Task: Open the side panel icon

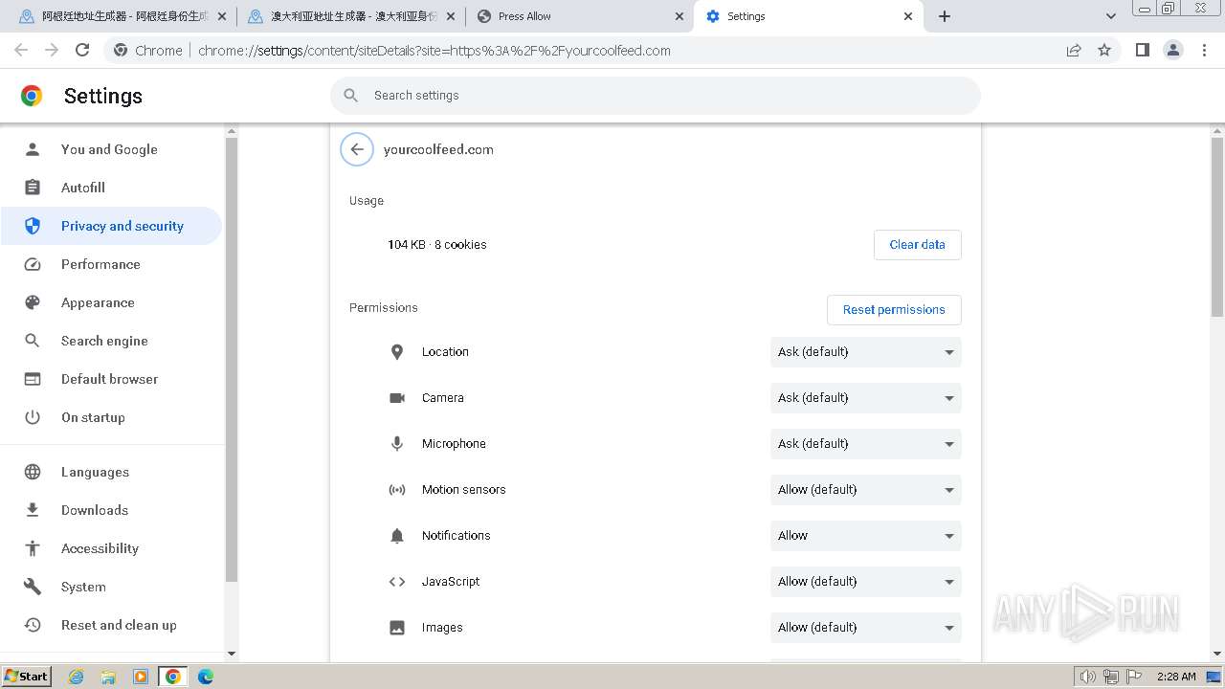Action: coord(1143,51)
